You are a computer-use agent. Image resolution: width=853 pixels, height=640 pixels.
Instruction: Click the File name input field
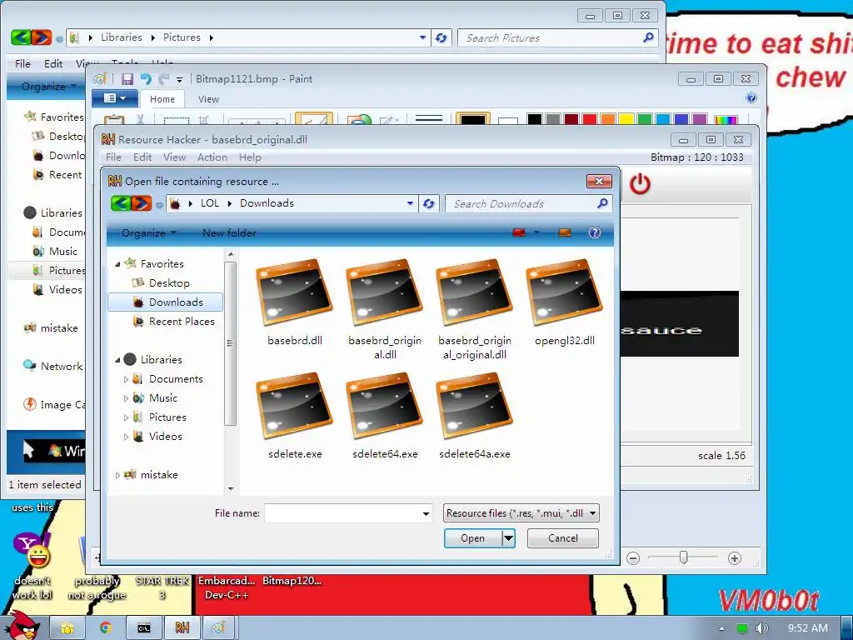tap(342, 513)
